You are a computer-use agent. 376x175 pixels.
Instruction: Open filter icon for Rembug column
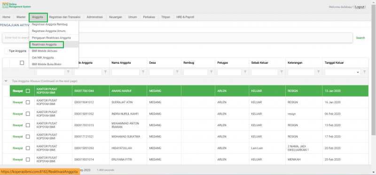point(211,72)
